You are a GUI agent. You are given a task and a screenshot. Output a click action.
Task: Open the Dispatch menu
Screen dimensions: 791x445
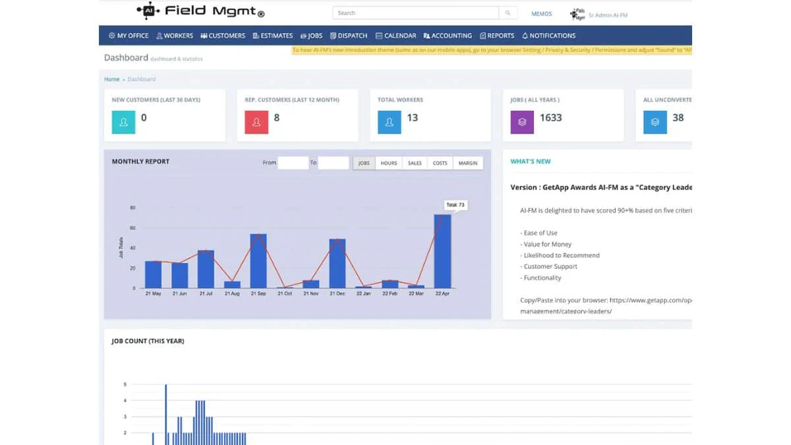349,36
